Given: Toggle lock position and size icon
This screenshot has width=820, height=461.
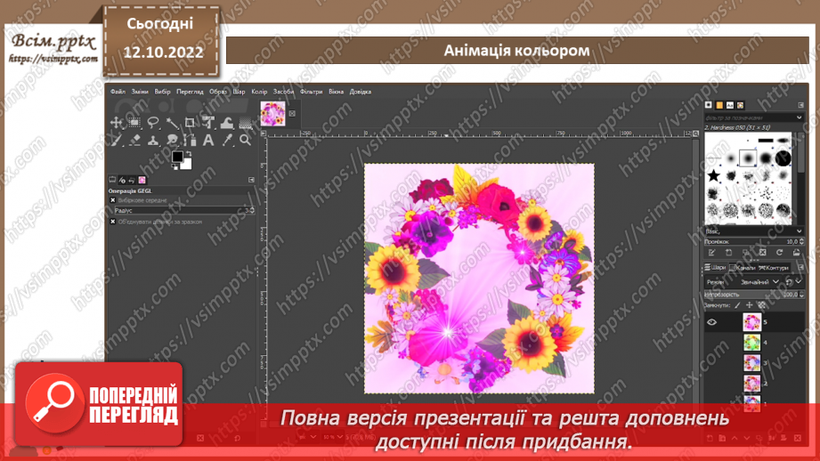Looking at the screenshot, I should point(750,305).
